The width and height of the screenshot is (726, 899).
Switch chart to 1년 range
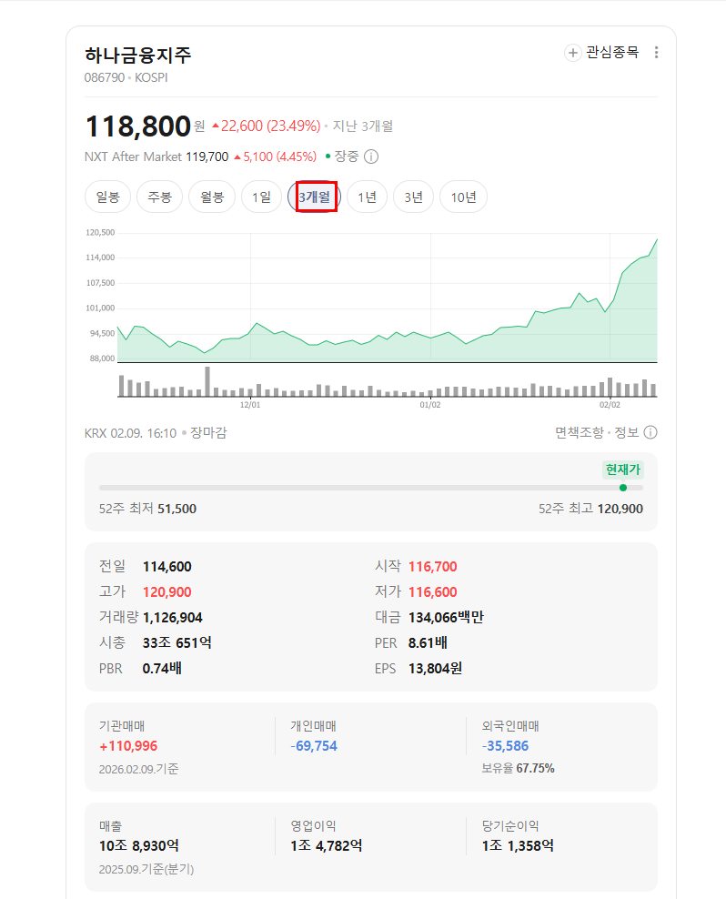tap(367, 197)
